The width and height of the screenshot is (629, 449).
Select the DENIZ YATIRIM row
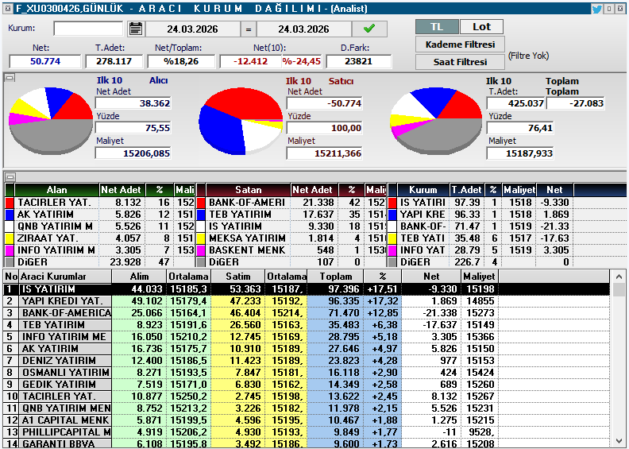pos(307,360)
